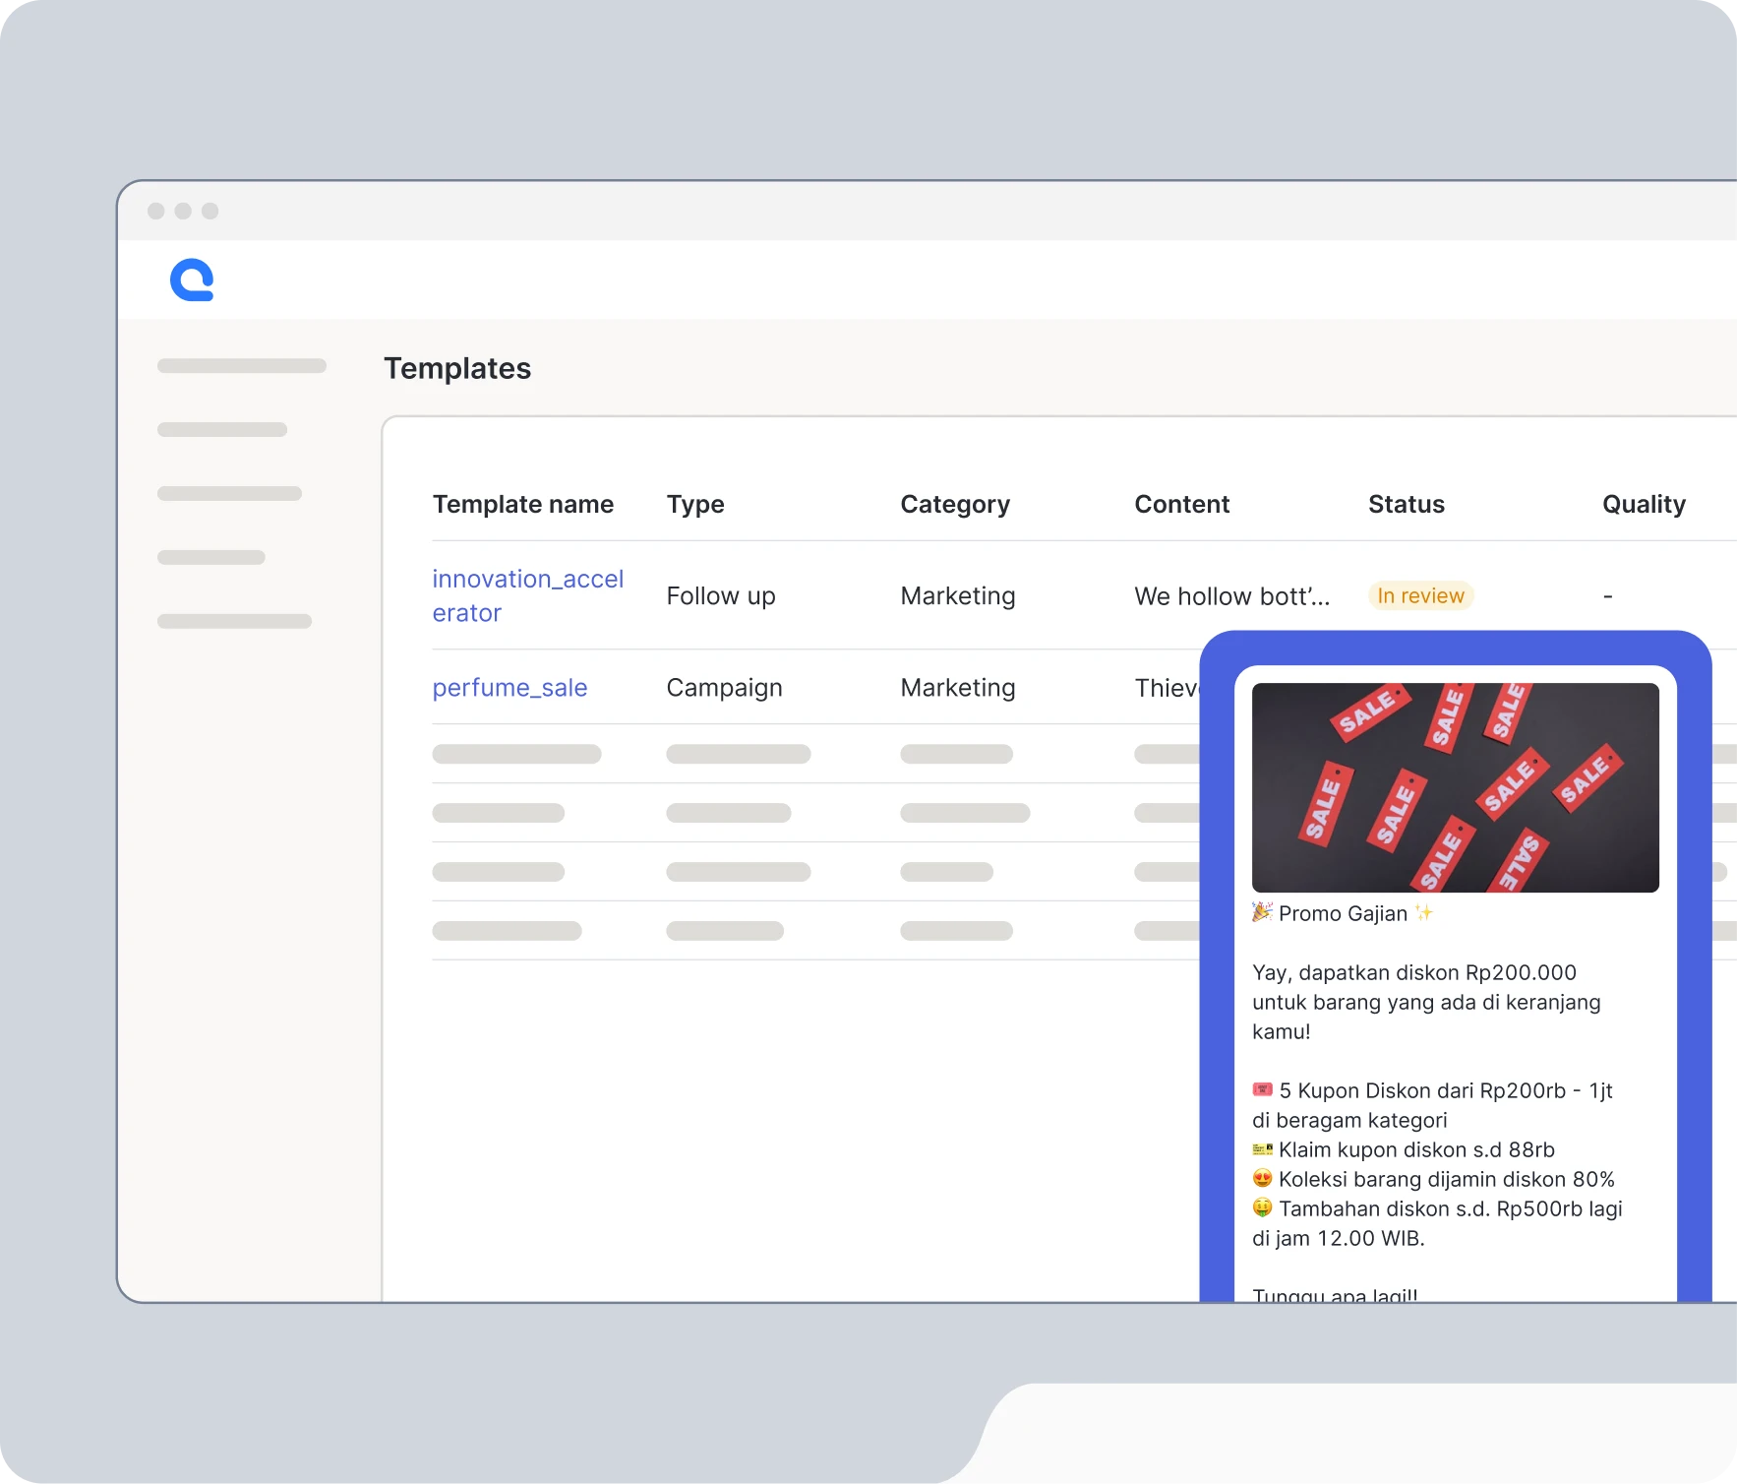Click the dash quality value in first row
This screenshot has height=1484, width=1737.
coord(1607,596)
